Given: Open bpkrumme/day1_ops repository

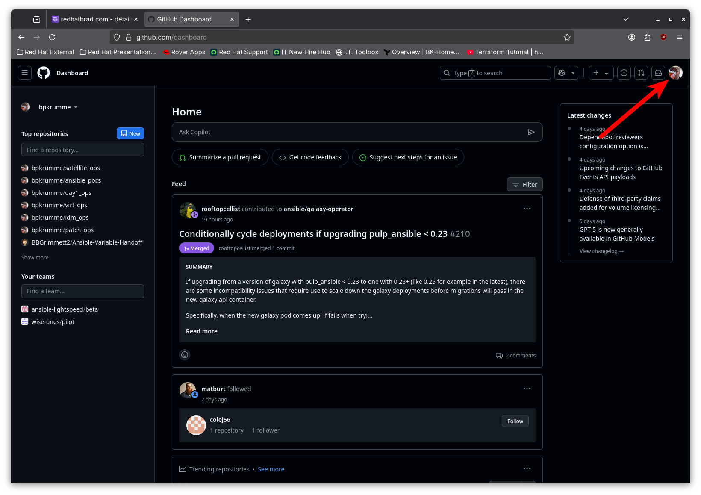Looking at the screenshot, I should (62, 193).
